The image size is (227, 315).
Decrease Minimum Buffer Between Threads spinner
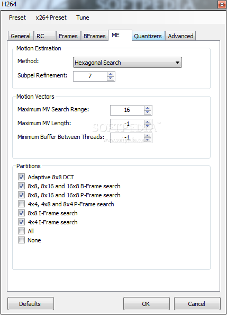click(x=148, y=140)
